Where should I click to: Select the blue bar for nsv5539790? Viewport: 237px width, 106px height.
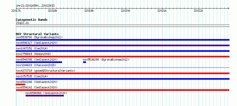(x=122, y=40)
